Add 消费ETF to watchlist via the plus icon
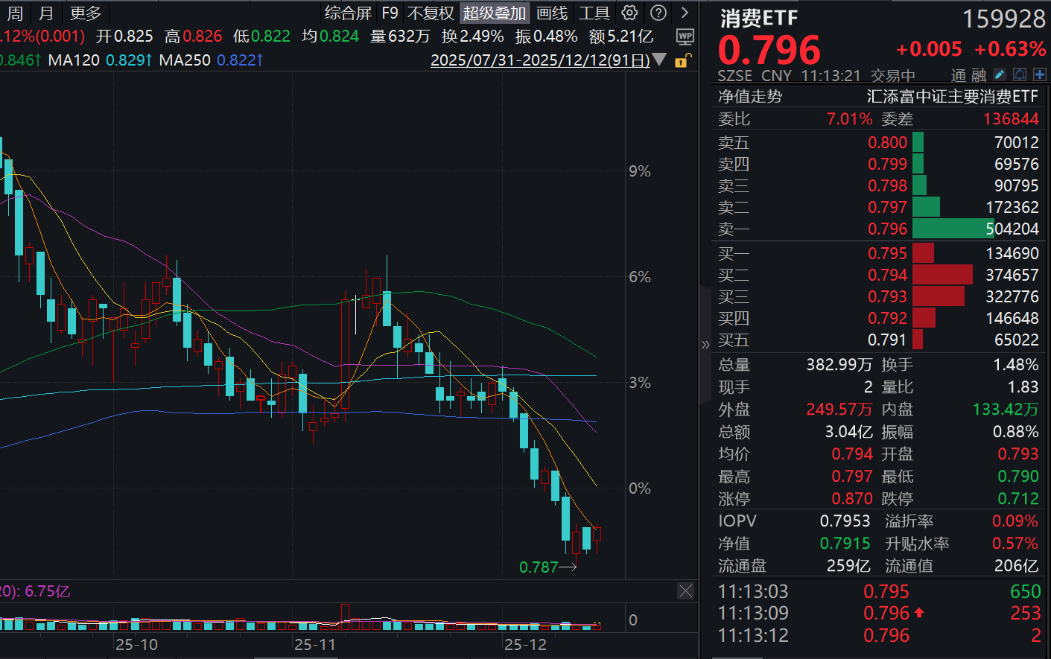The image size is (1051, 659). tap(1041, 74)
